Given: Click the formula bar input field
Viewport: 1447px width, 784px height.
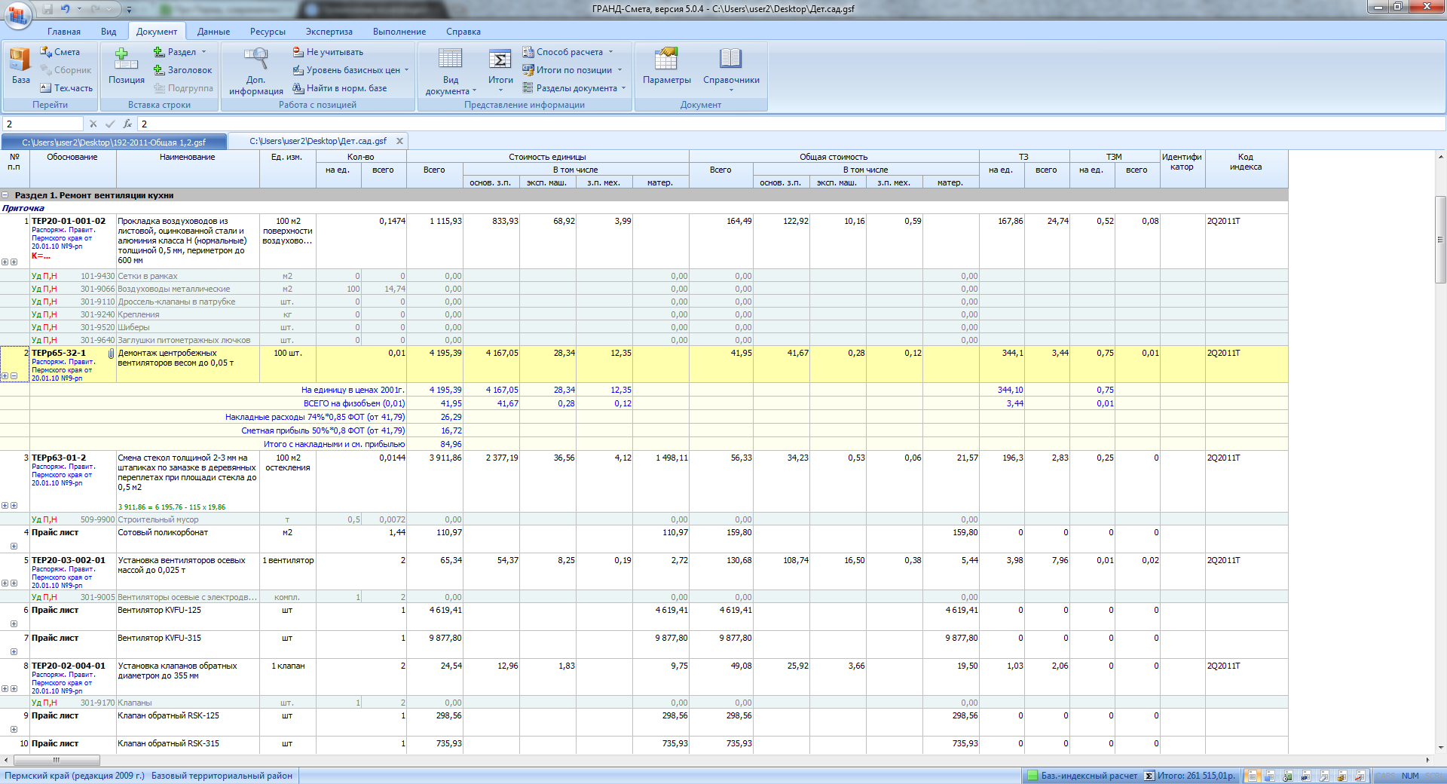Looking at the screenshot, I should pyautogui.click(x=754, y=124).
